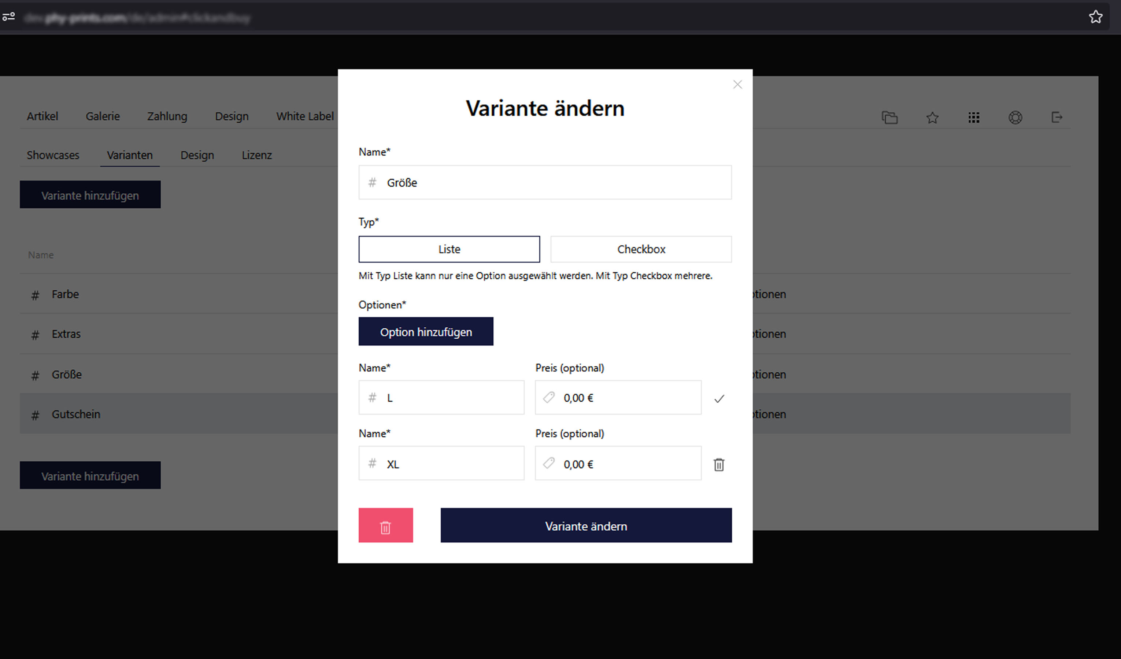Click the checkmark icon next to L option
Image resolution: width=1121 pixels, height=659 pixels.
click(719, 398)
